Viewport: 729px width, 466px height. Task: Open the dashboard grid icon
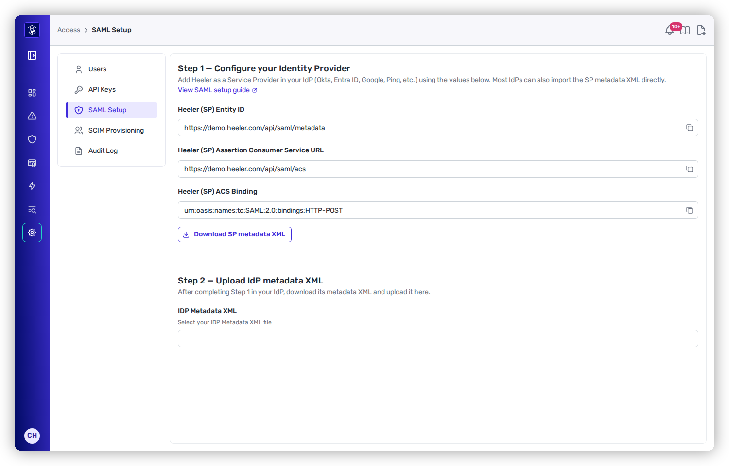point(32,93)
